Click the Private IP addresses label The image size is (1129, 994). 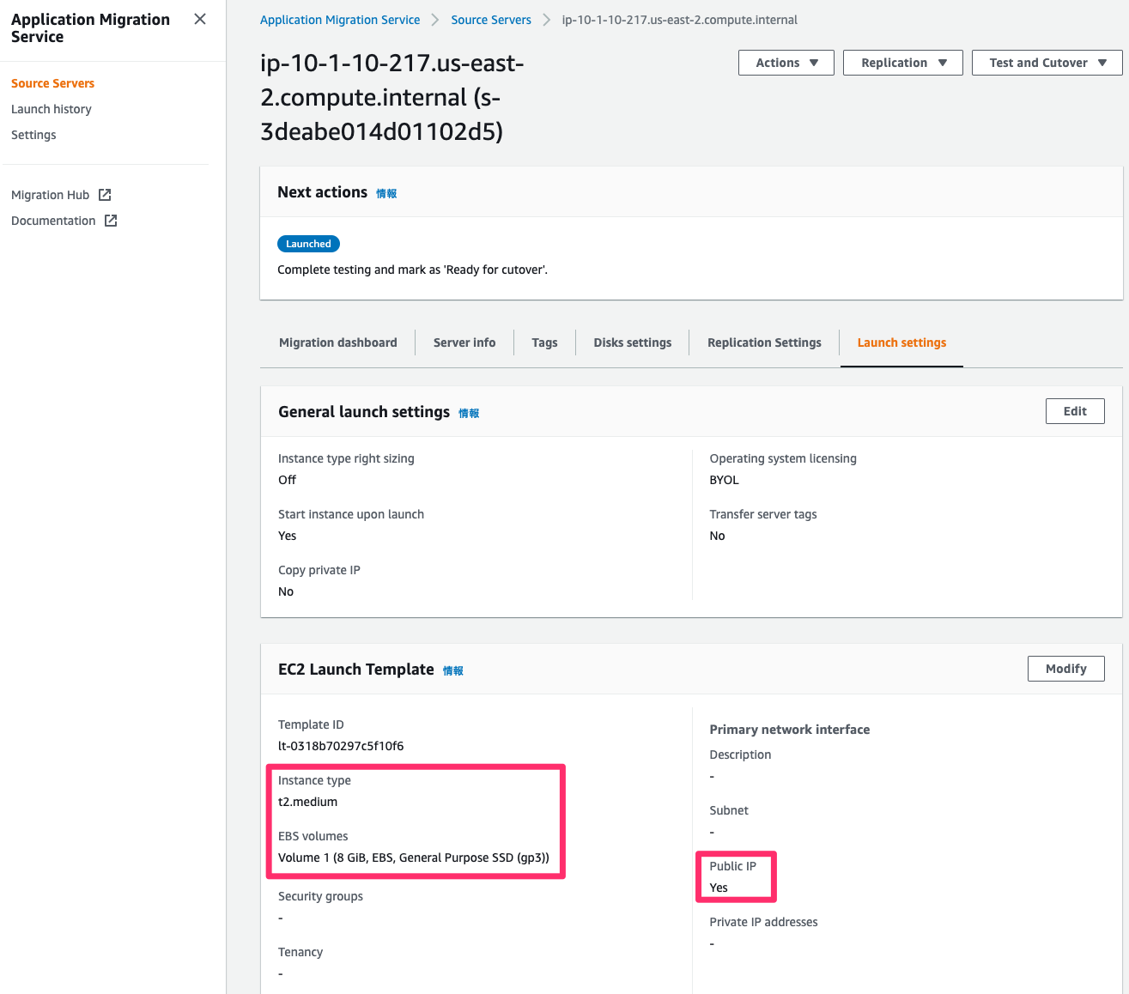[763, 922]
